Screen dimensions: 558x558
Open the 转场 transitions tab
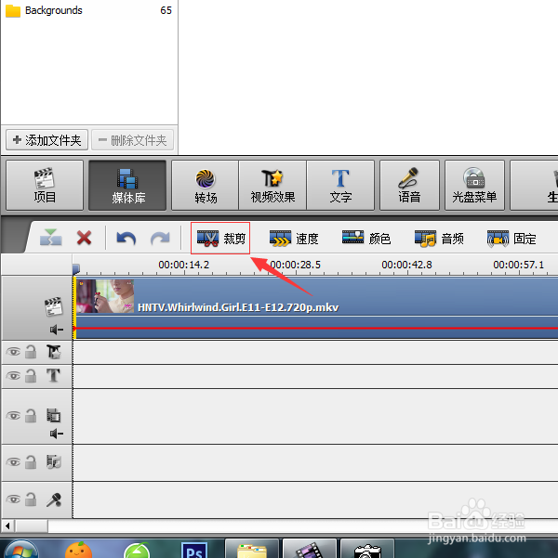(x=205, y=186)
